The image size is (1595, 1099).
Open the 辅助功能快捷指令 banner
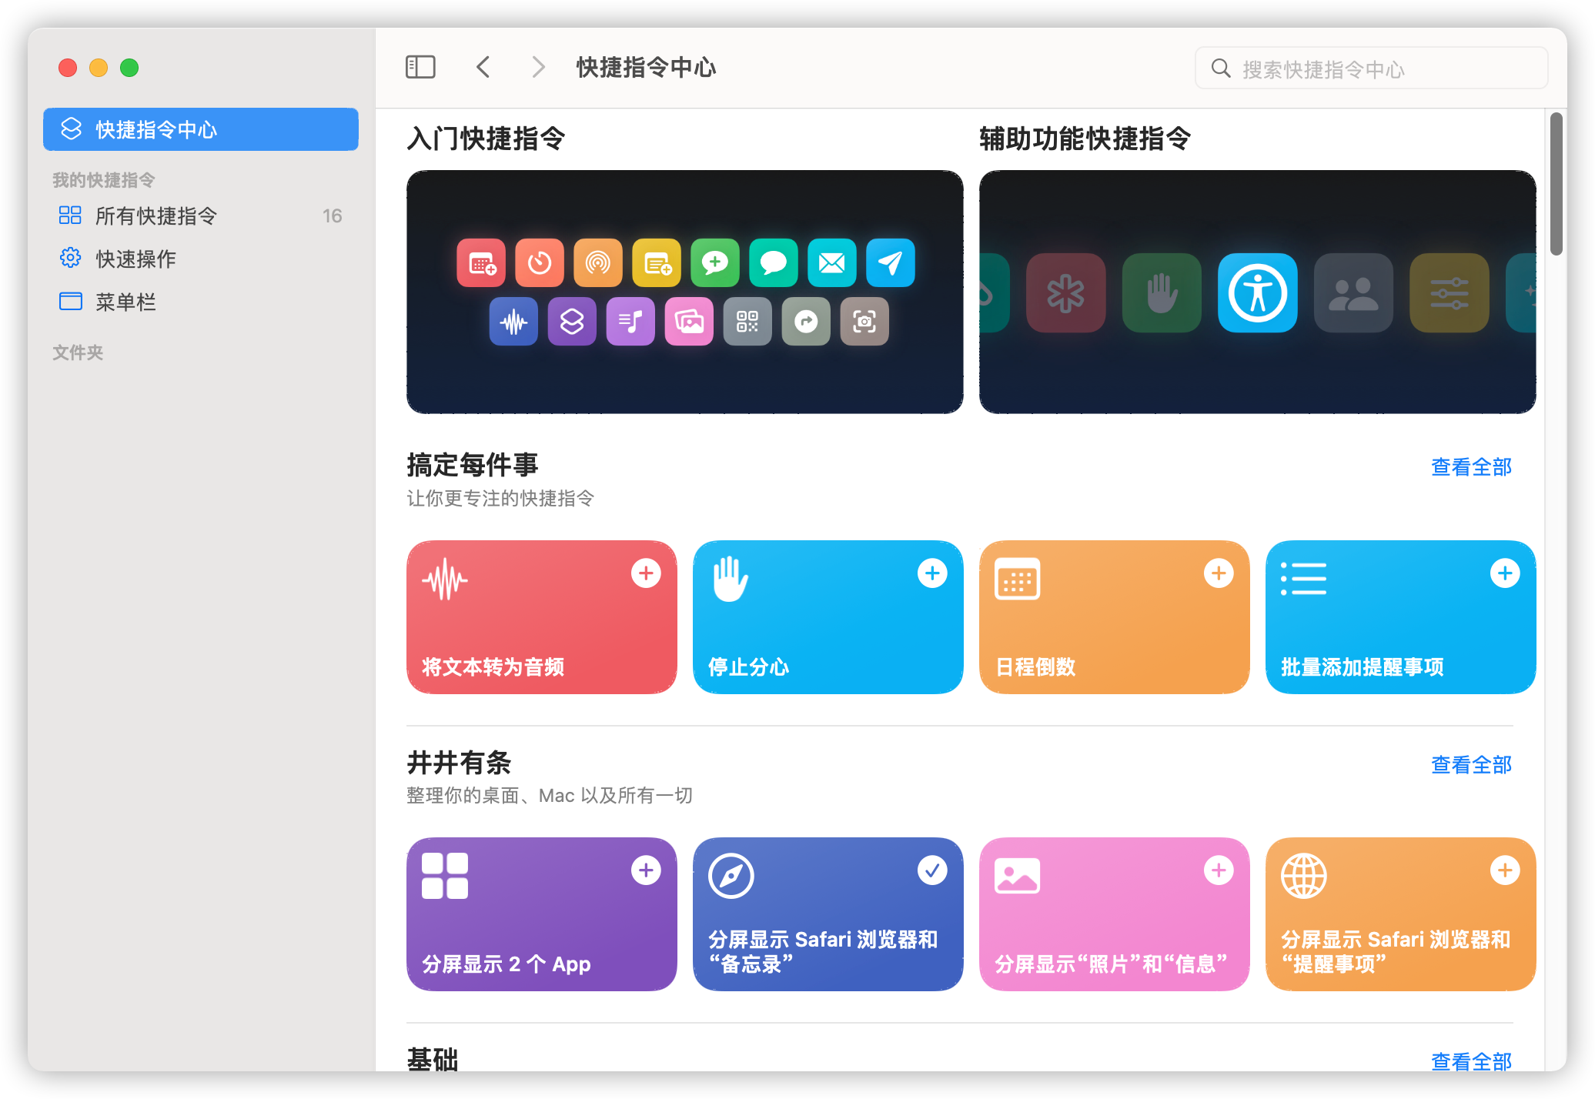(1258, 292)
